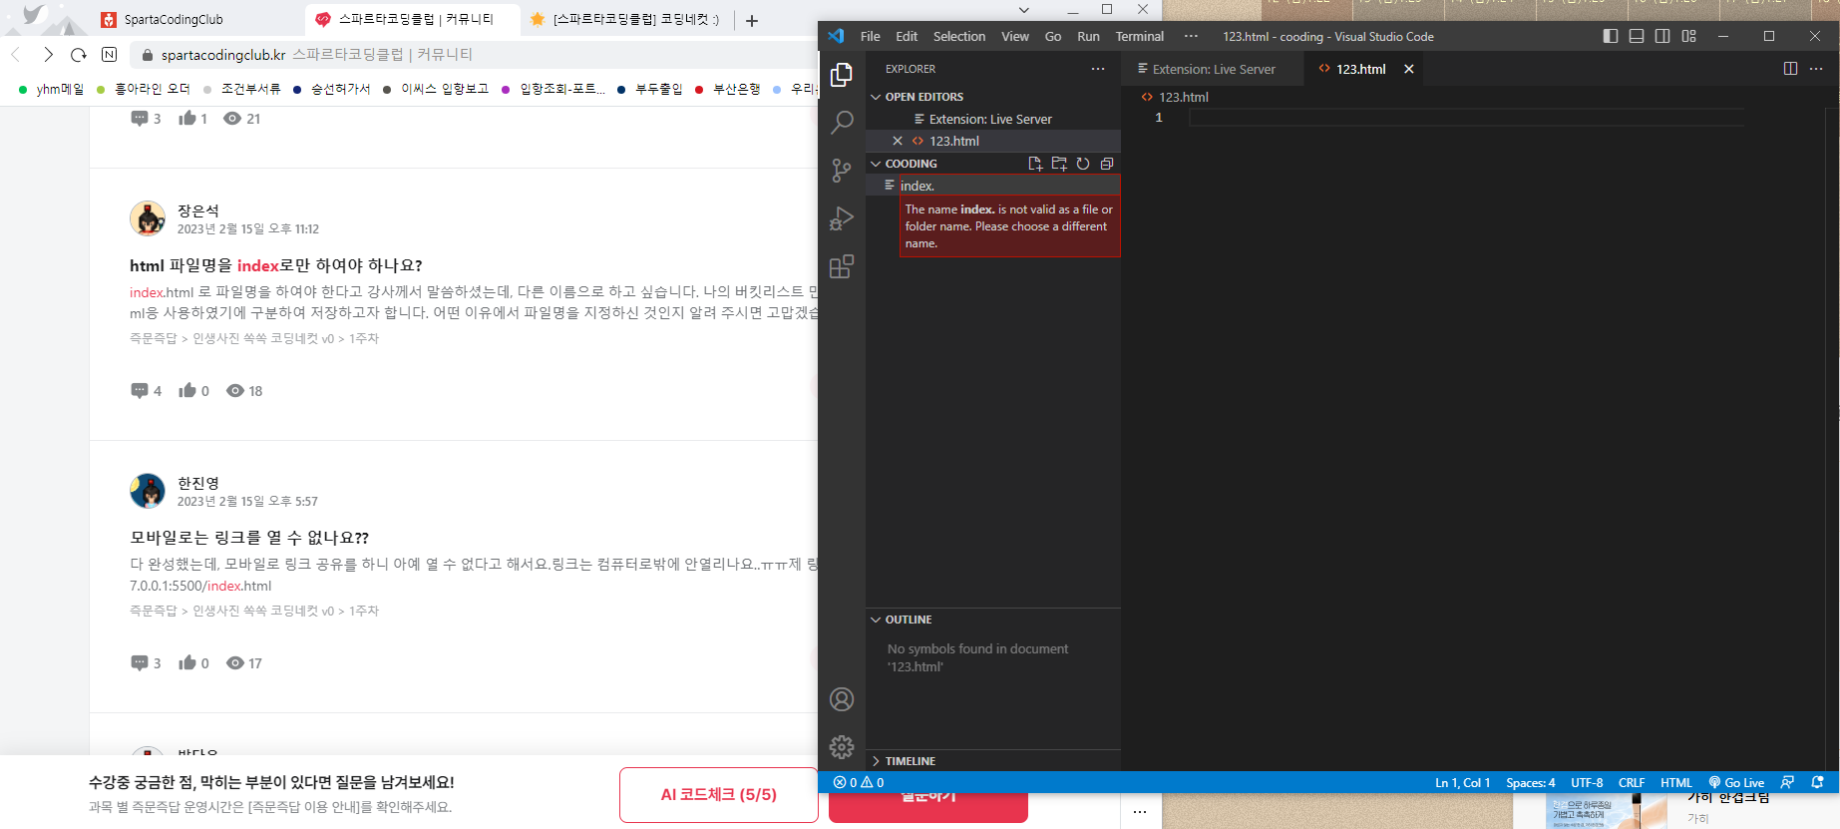
Task: Open the Selection menu
Action: (x=959, y=36)
